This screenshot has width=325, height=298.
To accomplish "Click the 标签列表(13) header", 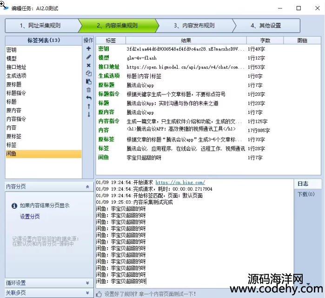I will click(x=44, y=40).
